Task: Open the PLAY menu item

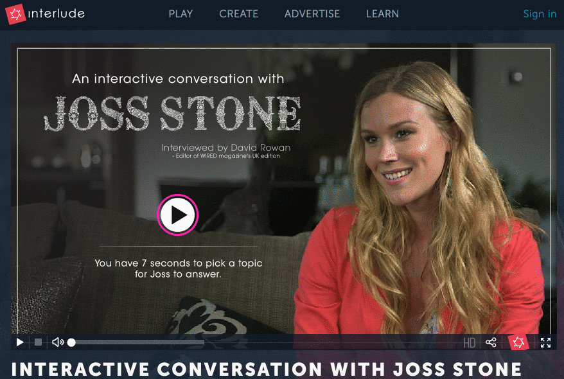Action: pos(181,13)
